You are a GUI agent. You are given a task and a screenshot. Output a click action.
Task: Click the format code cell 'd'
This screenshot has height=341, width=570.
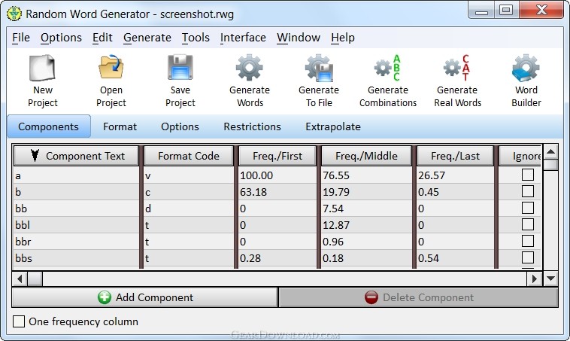[189, 209]
